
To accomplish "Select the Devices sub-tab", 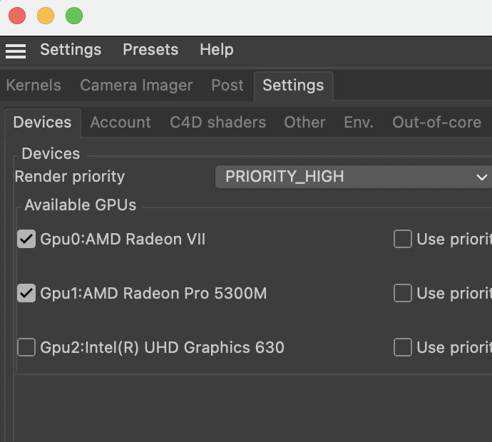I will tap(43, 123).
